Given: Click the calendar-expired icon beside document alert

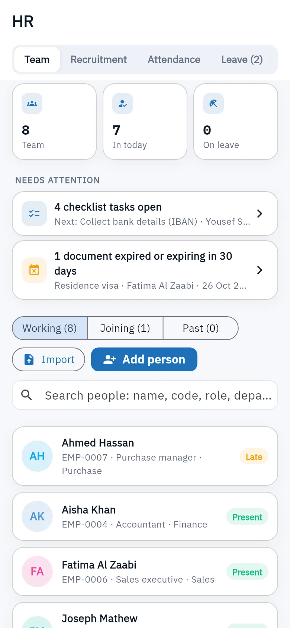Looking at the screenshot, I should [x=34, y=270].
